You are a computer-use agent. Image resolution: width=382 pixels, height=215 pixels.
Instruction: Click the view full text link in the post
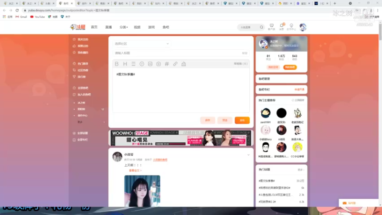(135, 171)
